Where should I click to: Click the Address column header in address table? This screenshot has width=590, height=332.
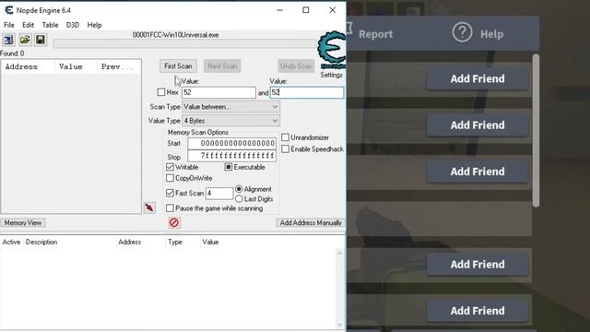[x=129, y=242]
